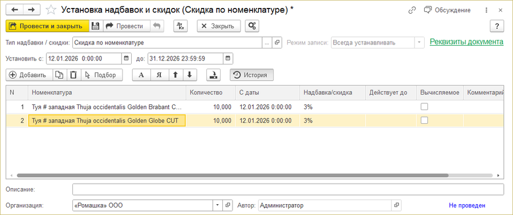Close the form with the X icon

point(500,10)
